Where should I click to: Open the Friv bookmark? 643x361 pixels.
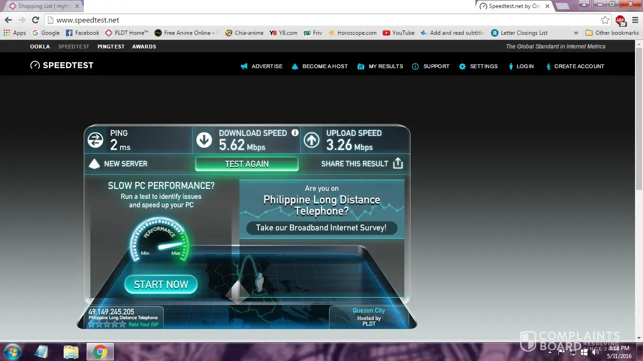coord(313,33)
